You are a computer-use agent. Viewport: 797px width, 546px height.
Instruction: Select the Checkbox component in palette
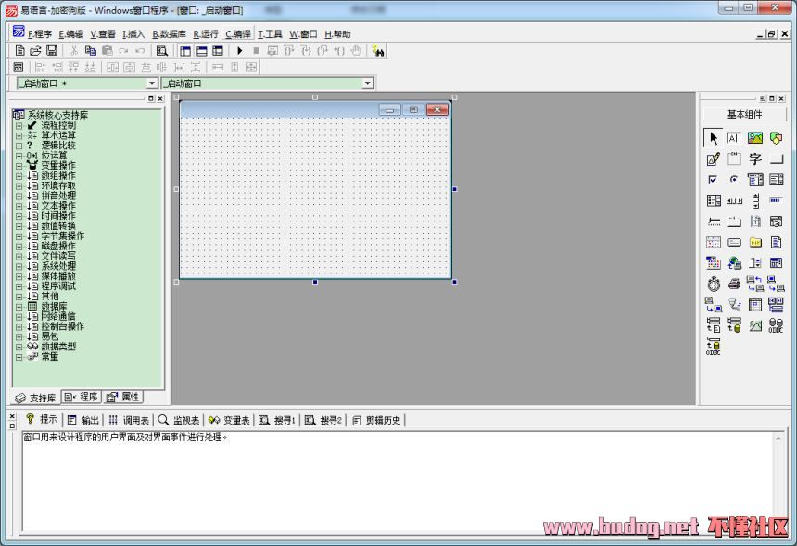[x=714, y=180]
